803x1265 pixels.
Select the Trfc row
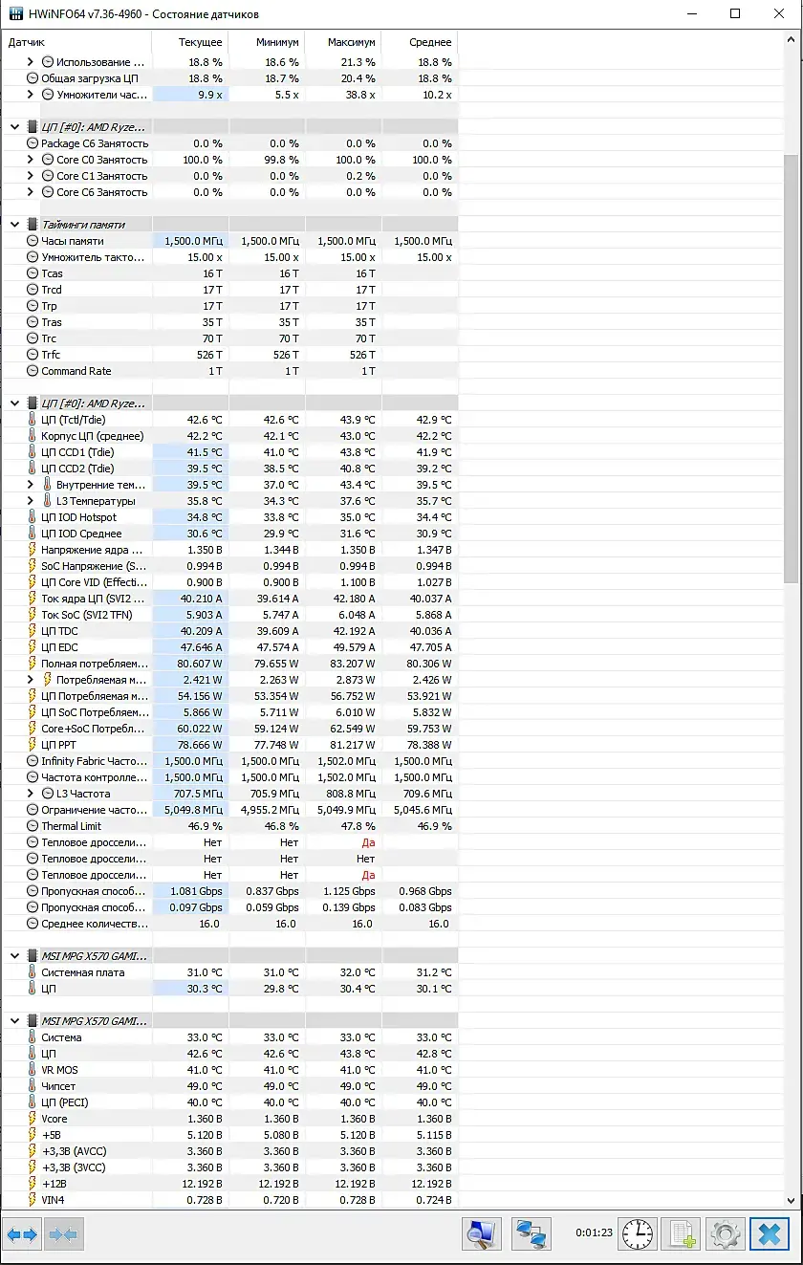(229, 355)
